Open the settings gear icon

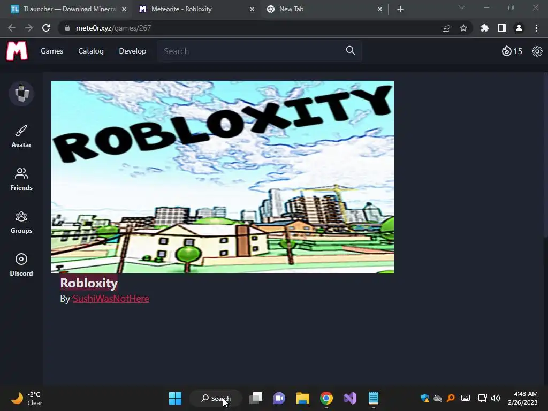[537, 51]
